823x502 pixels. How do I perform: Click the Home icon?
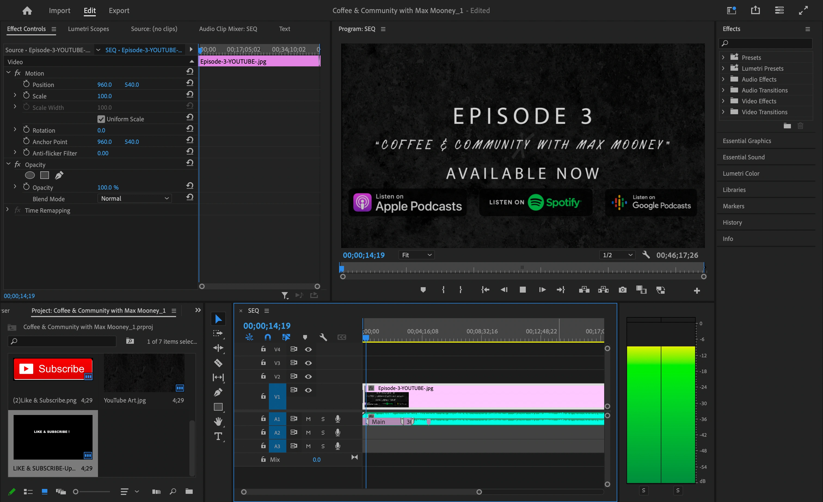(x=27, y=11)
